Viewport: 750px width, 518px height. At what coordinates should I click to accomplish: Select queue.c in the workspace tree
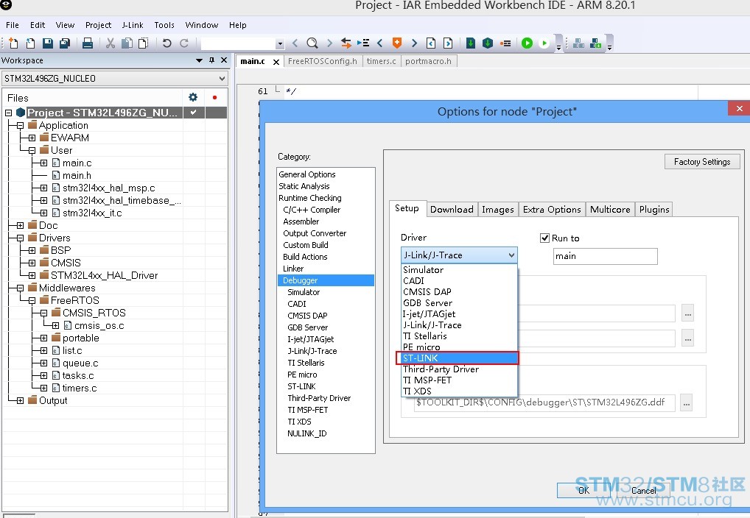point(80,363)
